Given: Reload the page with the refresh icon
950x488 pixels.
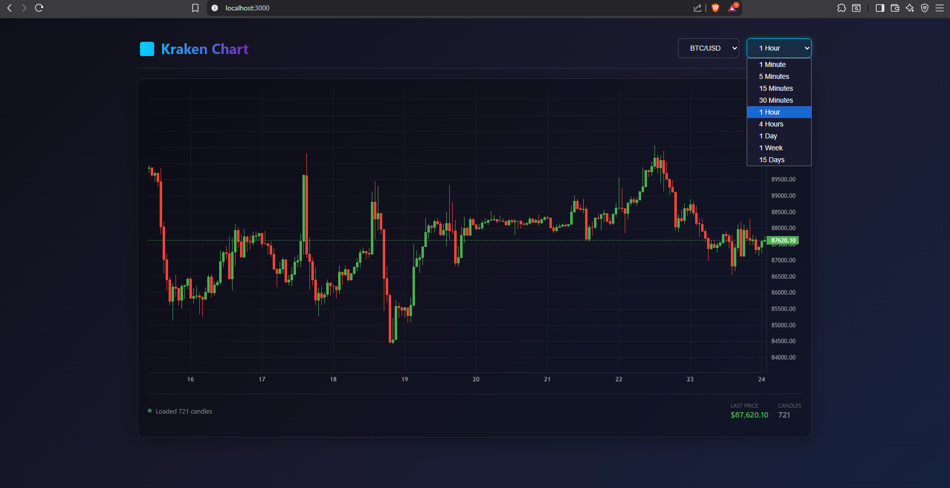Looking at the screenshot, I should 39,8.
